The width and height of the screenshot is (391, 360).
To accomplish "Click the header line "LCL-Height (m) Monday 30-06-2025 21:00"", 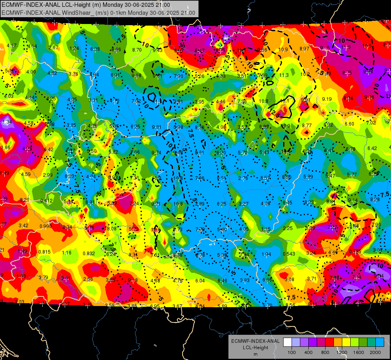I will pyautogui.click(x=116, y=5).
